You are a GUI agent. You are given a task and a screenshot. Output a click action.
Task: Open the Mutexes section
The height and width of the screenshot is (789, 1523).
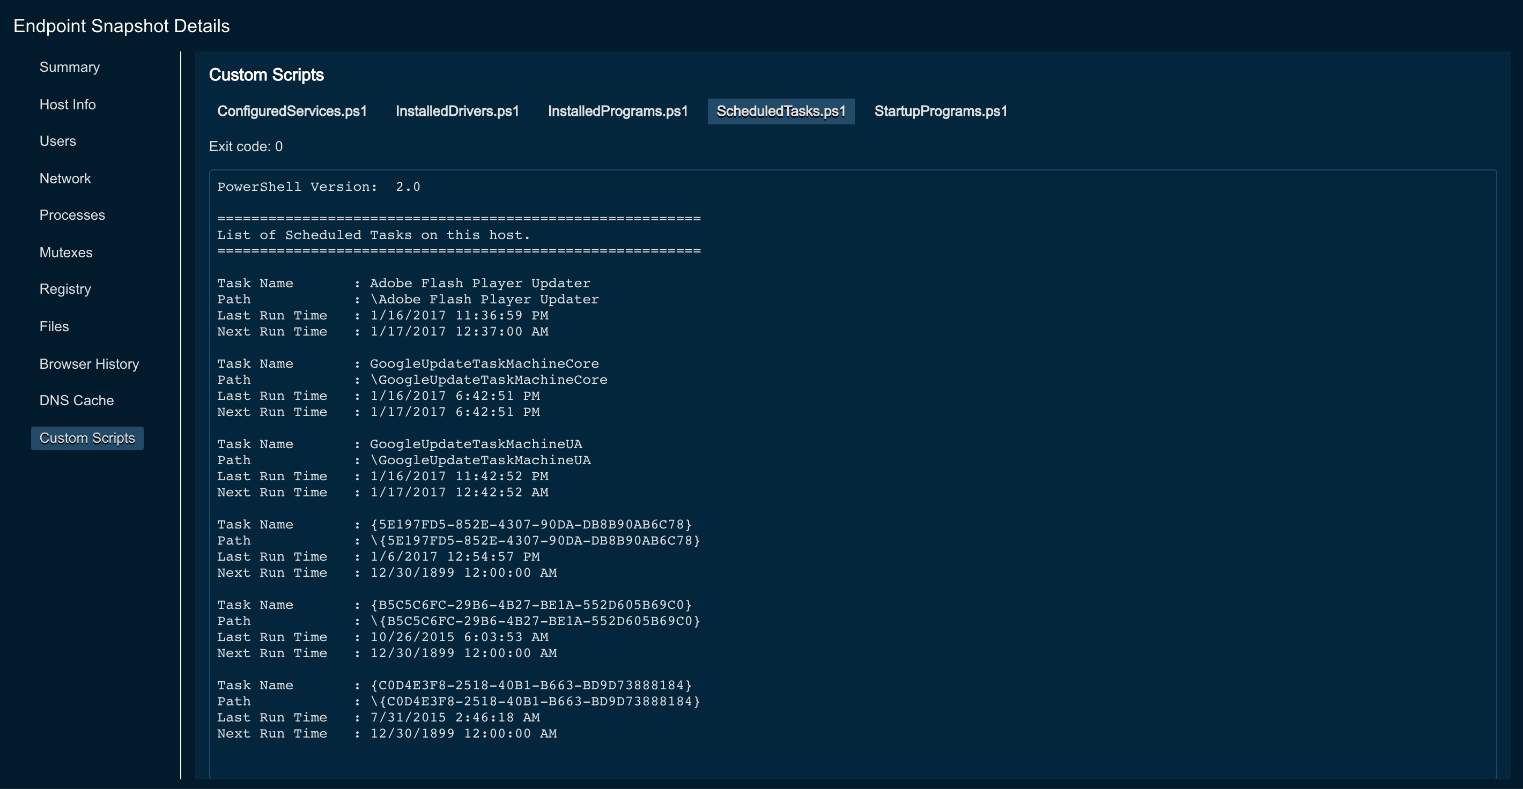coord(65,252)
